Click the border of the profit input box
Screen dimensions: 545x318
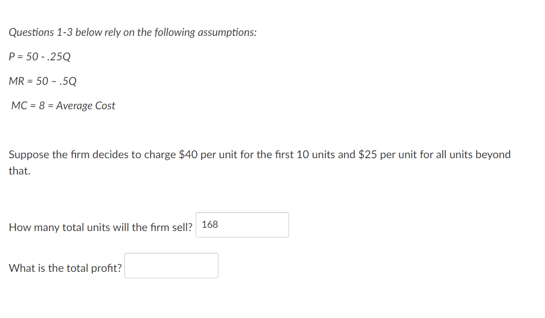pos(171,253)
